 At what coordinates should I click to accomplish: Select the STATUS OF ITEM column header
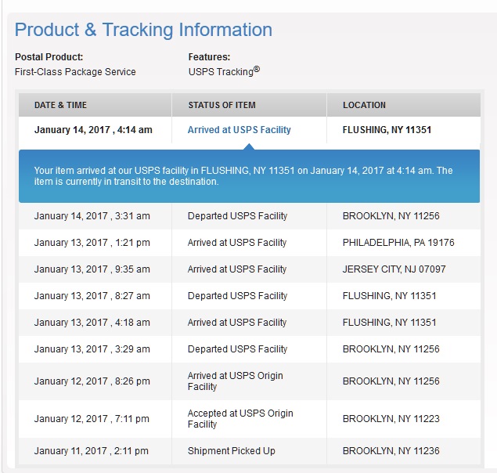point(221,105)
